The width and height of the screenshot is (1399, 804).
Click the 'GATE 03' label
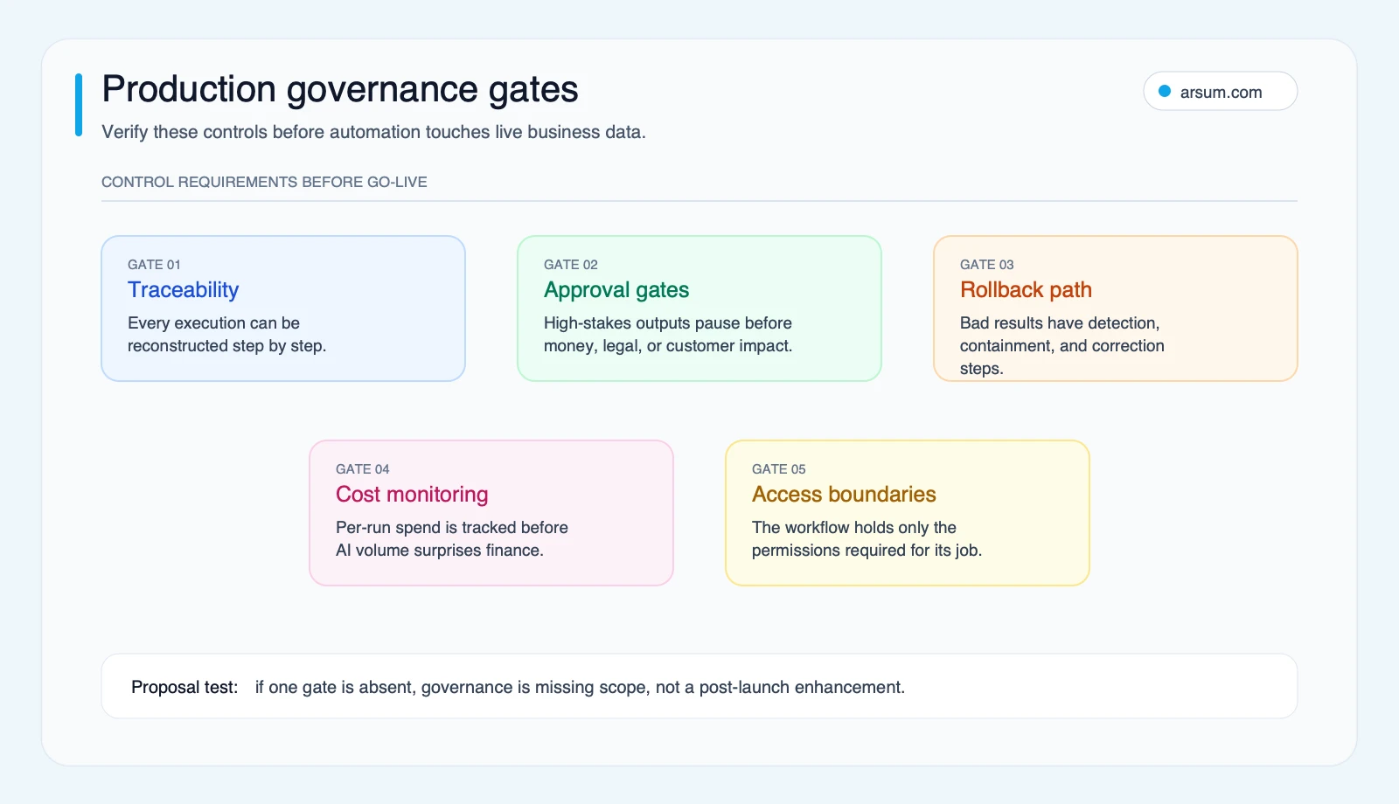click(x=987, y=264)
